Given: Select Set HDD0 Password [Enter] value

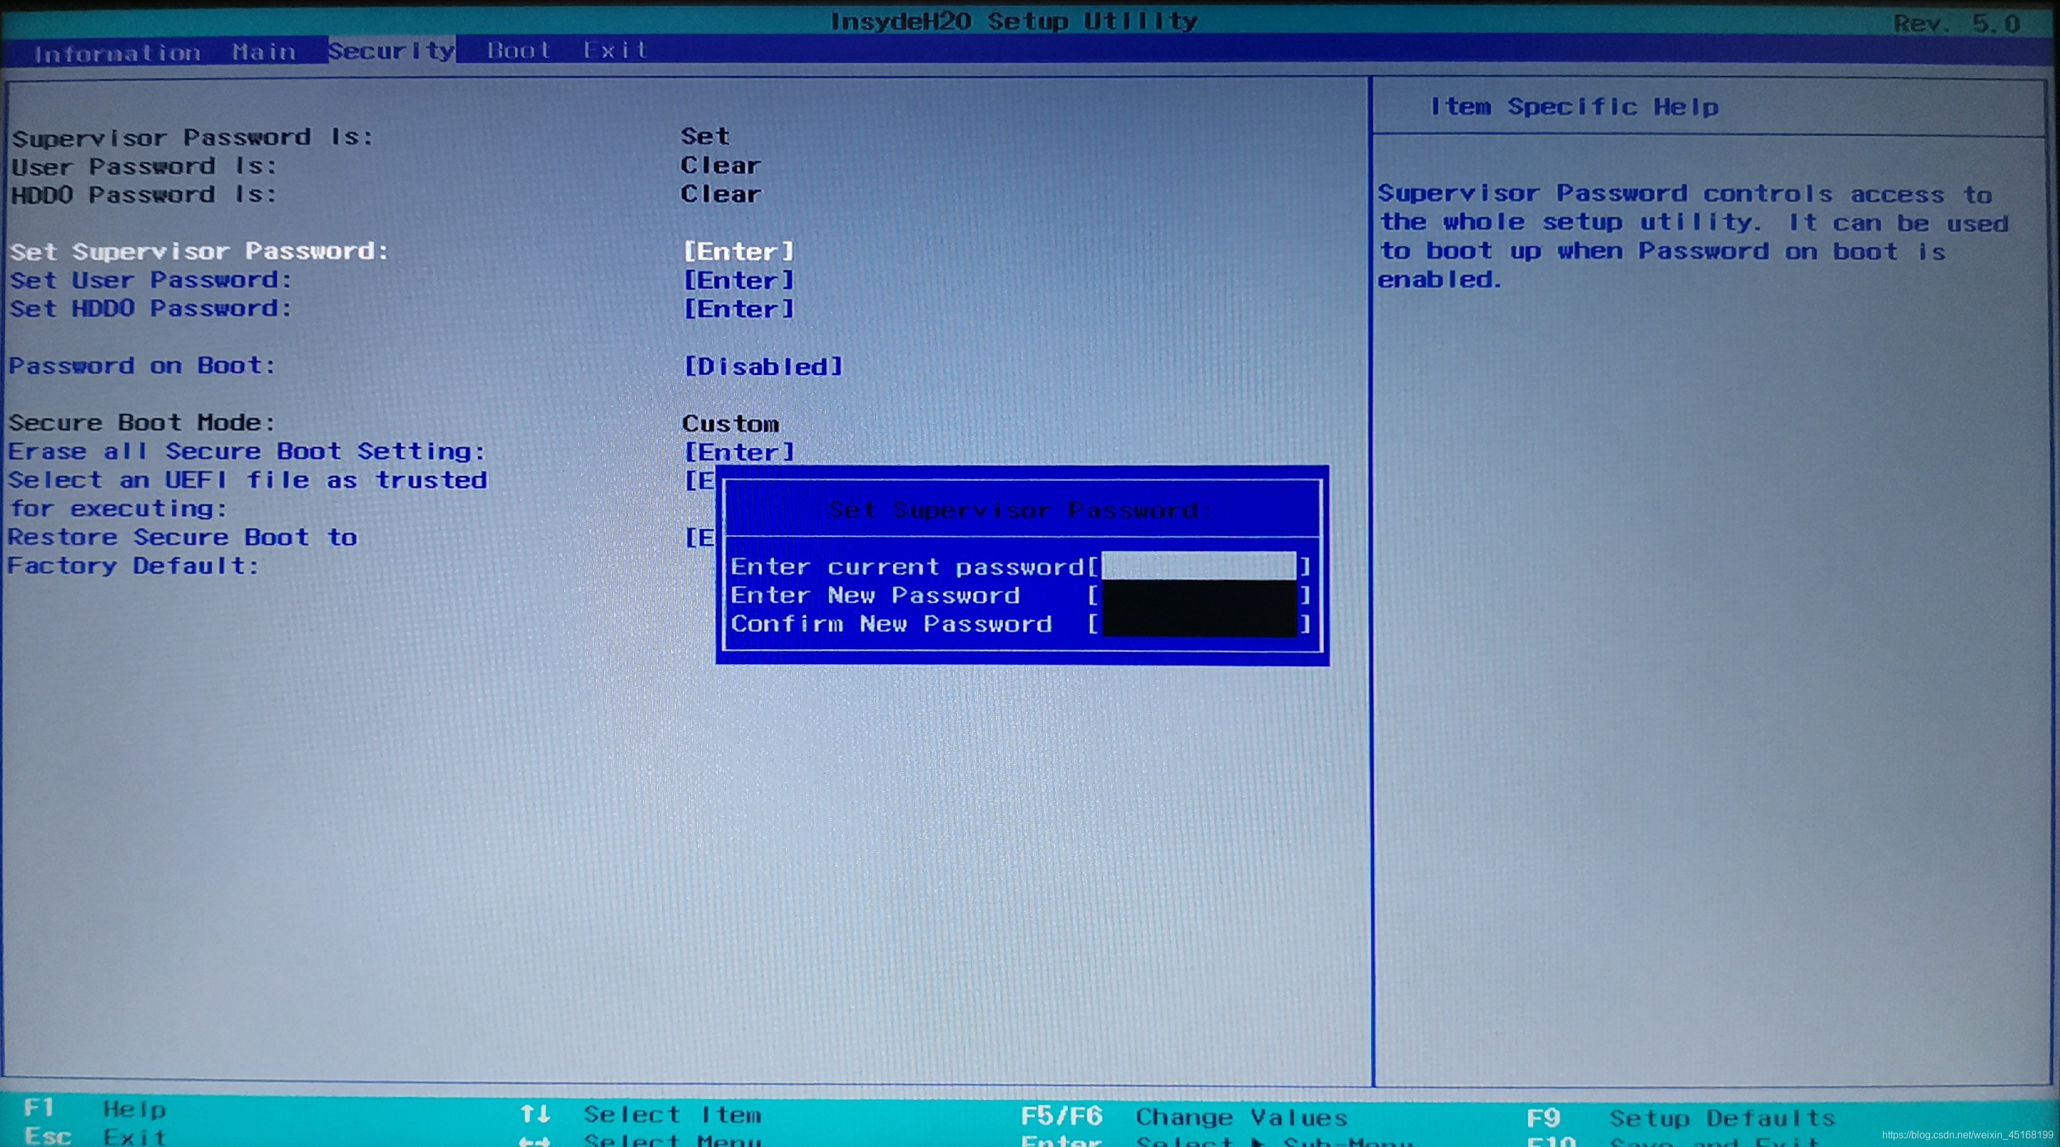Looking at the screenshot, I should [738, 309].
